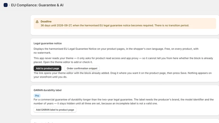
Task: Click helper text starting The link opens your theme
Action: [x=122, y=75]
